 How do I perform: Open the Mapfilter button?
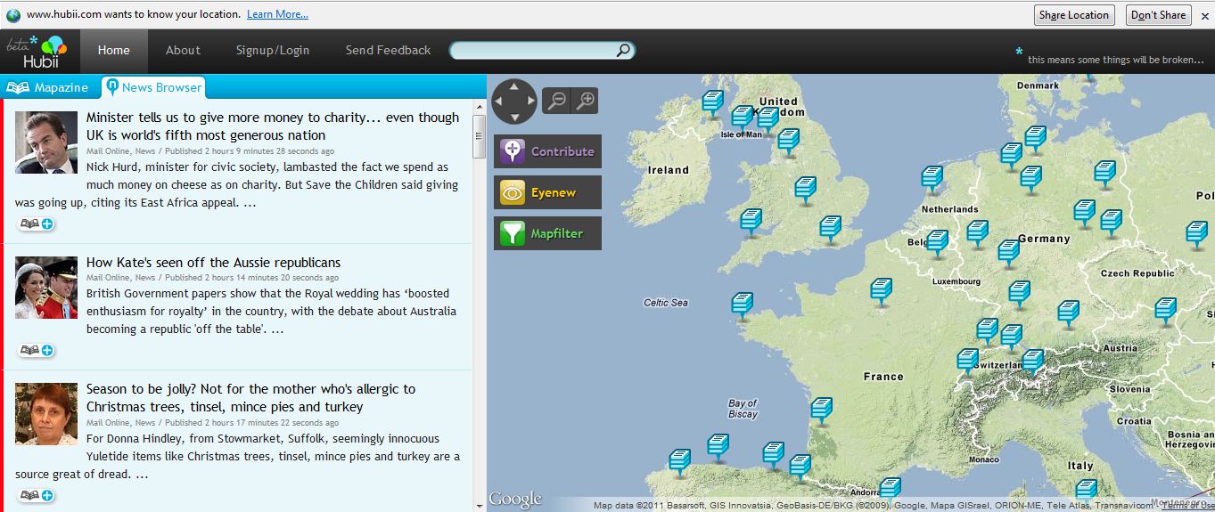point(548,233)
